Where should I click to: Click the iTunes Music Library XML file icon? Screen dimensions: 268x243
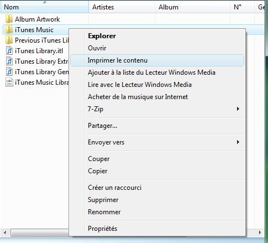(x=9, y=82)
